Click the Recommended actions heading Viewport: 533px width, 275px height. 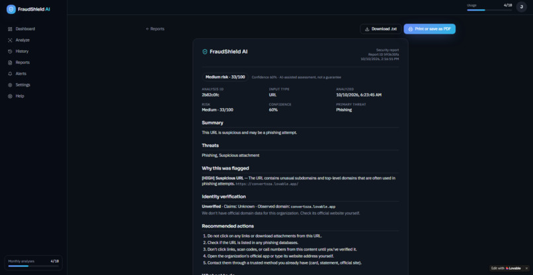pyautogui.click(x=227, y=226)
